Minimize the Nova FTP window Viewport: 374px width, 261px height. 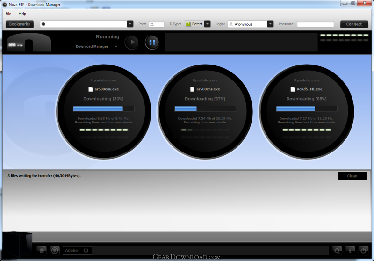click(345, 3)
